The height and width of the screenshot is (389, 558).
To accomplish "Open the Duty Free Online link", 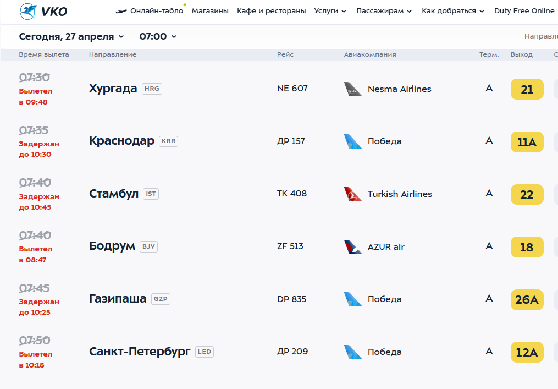I will pyautogui.click(x=524, y=11).
